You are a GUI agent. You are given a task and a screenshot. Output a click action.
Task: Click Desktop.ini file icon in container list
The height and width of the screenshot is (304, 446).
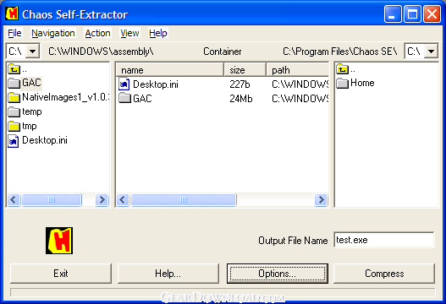tap(124, 84)
